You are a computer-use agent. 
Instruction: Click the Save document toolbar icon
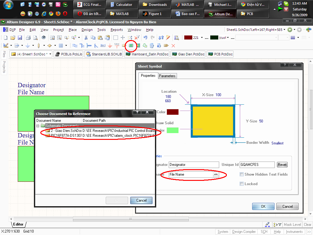pyautogui.click(x=20, y=38)
